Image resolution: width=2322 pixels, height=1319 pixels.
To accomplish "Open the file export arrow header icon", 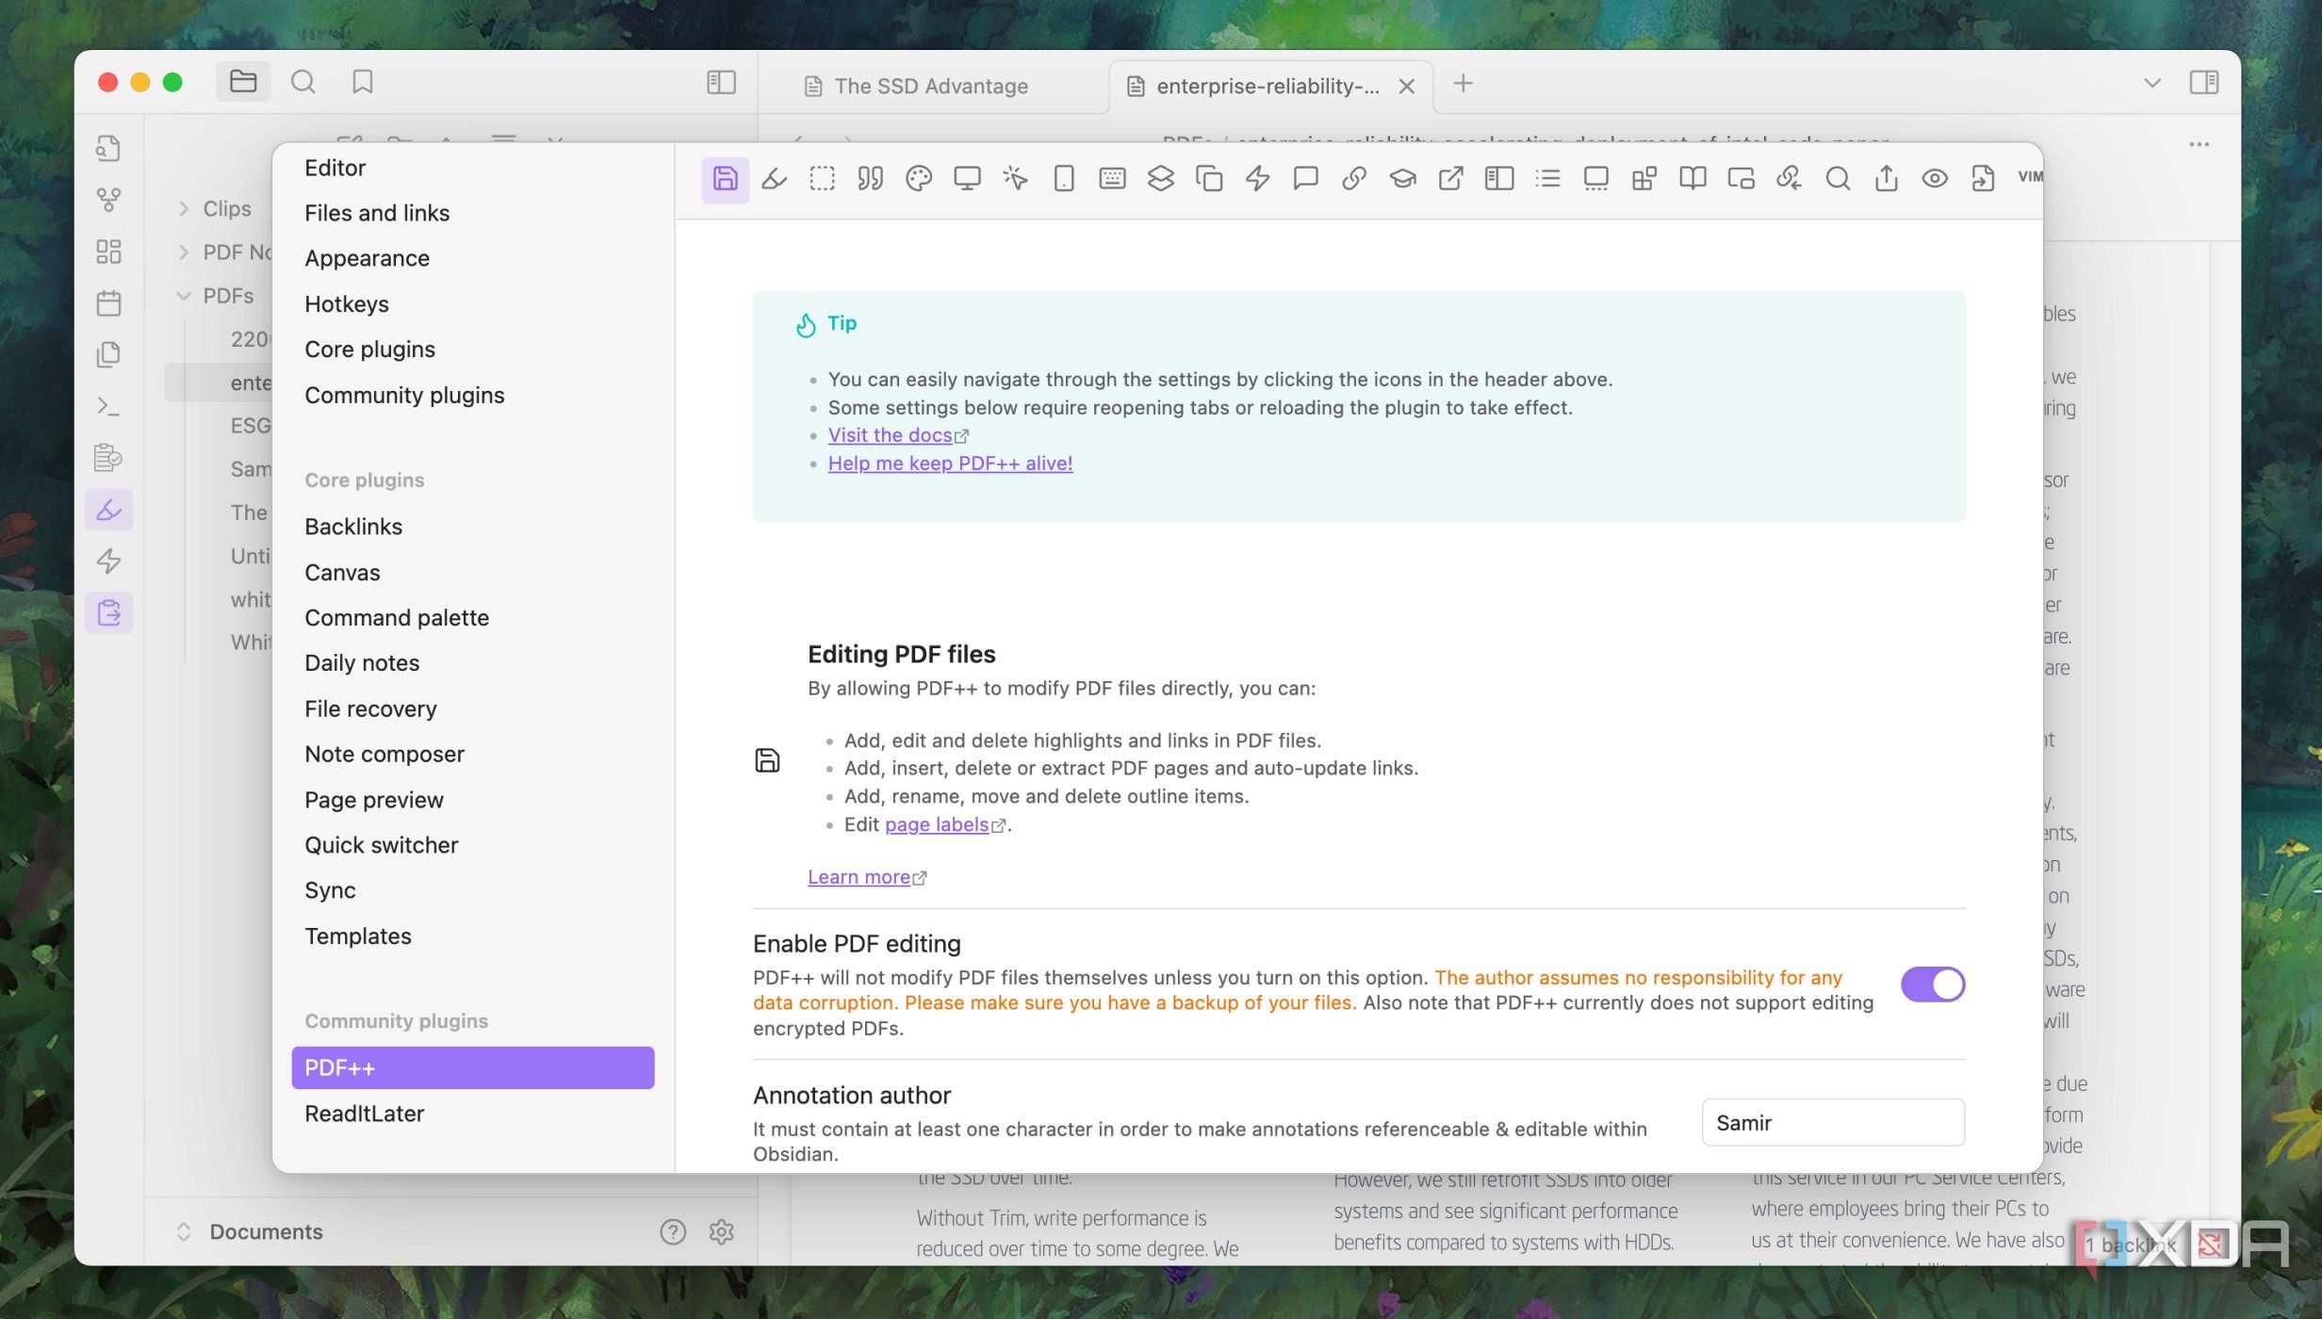I will [1983, 179].
